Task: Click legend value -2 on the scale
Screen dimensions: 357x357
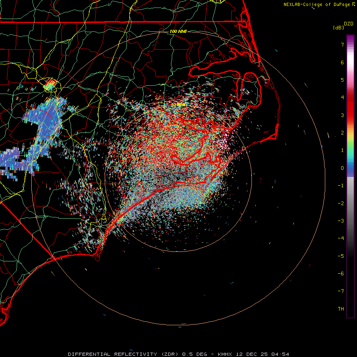Action: [341, 203]
